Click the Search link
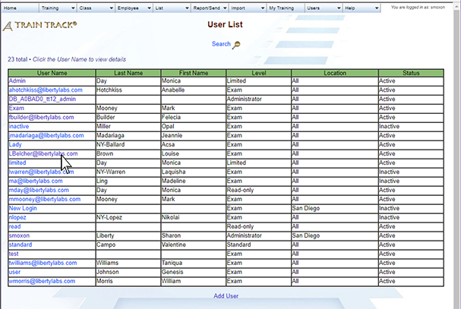This screenshot has width=461, height=309. pos(221,44)
